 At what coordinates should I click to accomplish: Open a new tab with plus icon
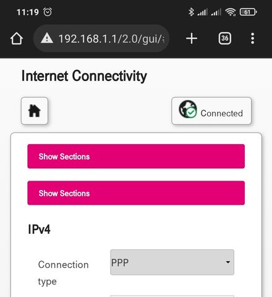tap(192, 38)
